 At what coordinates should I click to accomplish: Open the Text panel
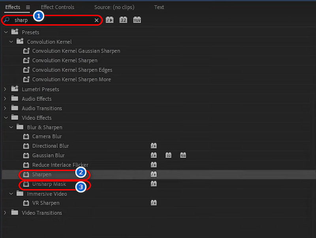[x=159, y=7]
